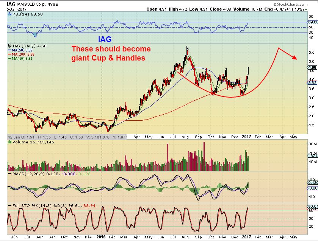Click the 'MA(10) 3.81' legend entry
This screenshot has width=318, height=241.
click(x=22, y=59)
